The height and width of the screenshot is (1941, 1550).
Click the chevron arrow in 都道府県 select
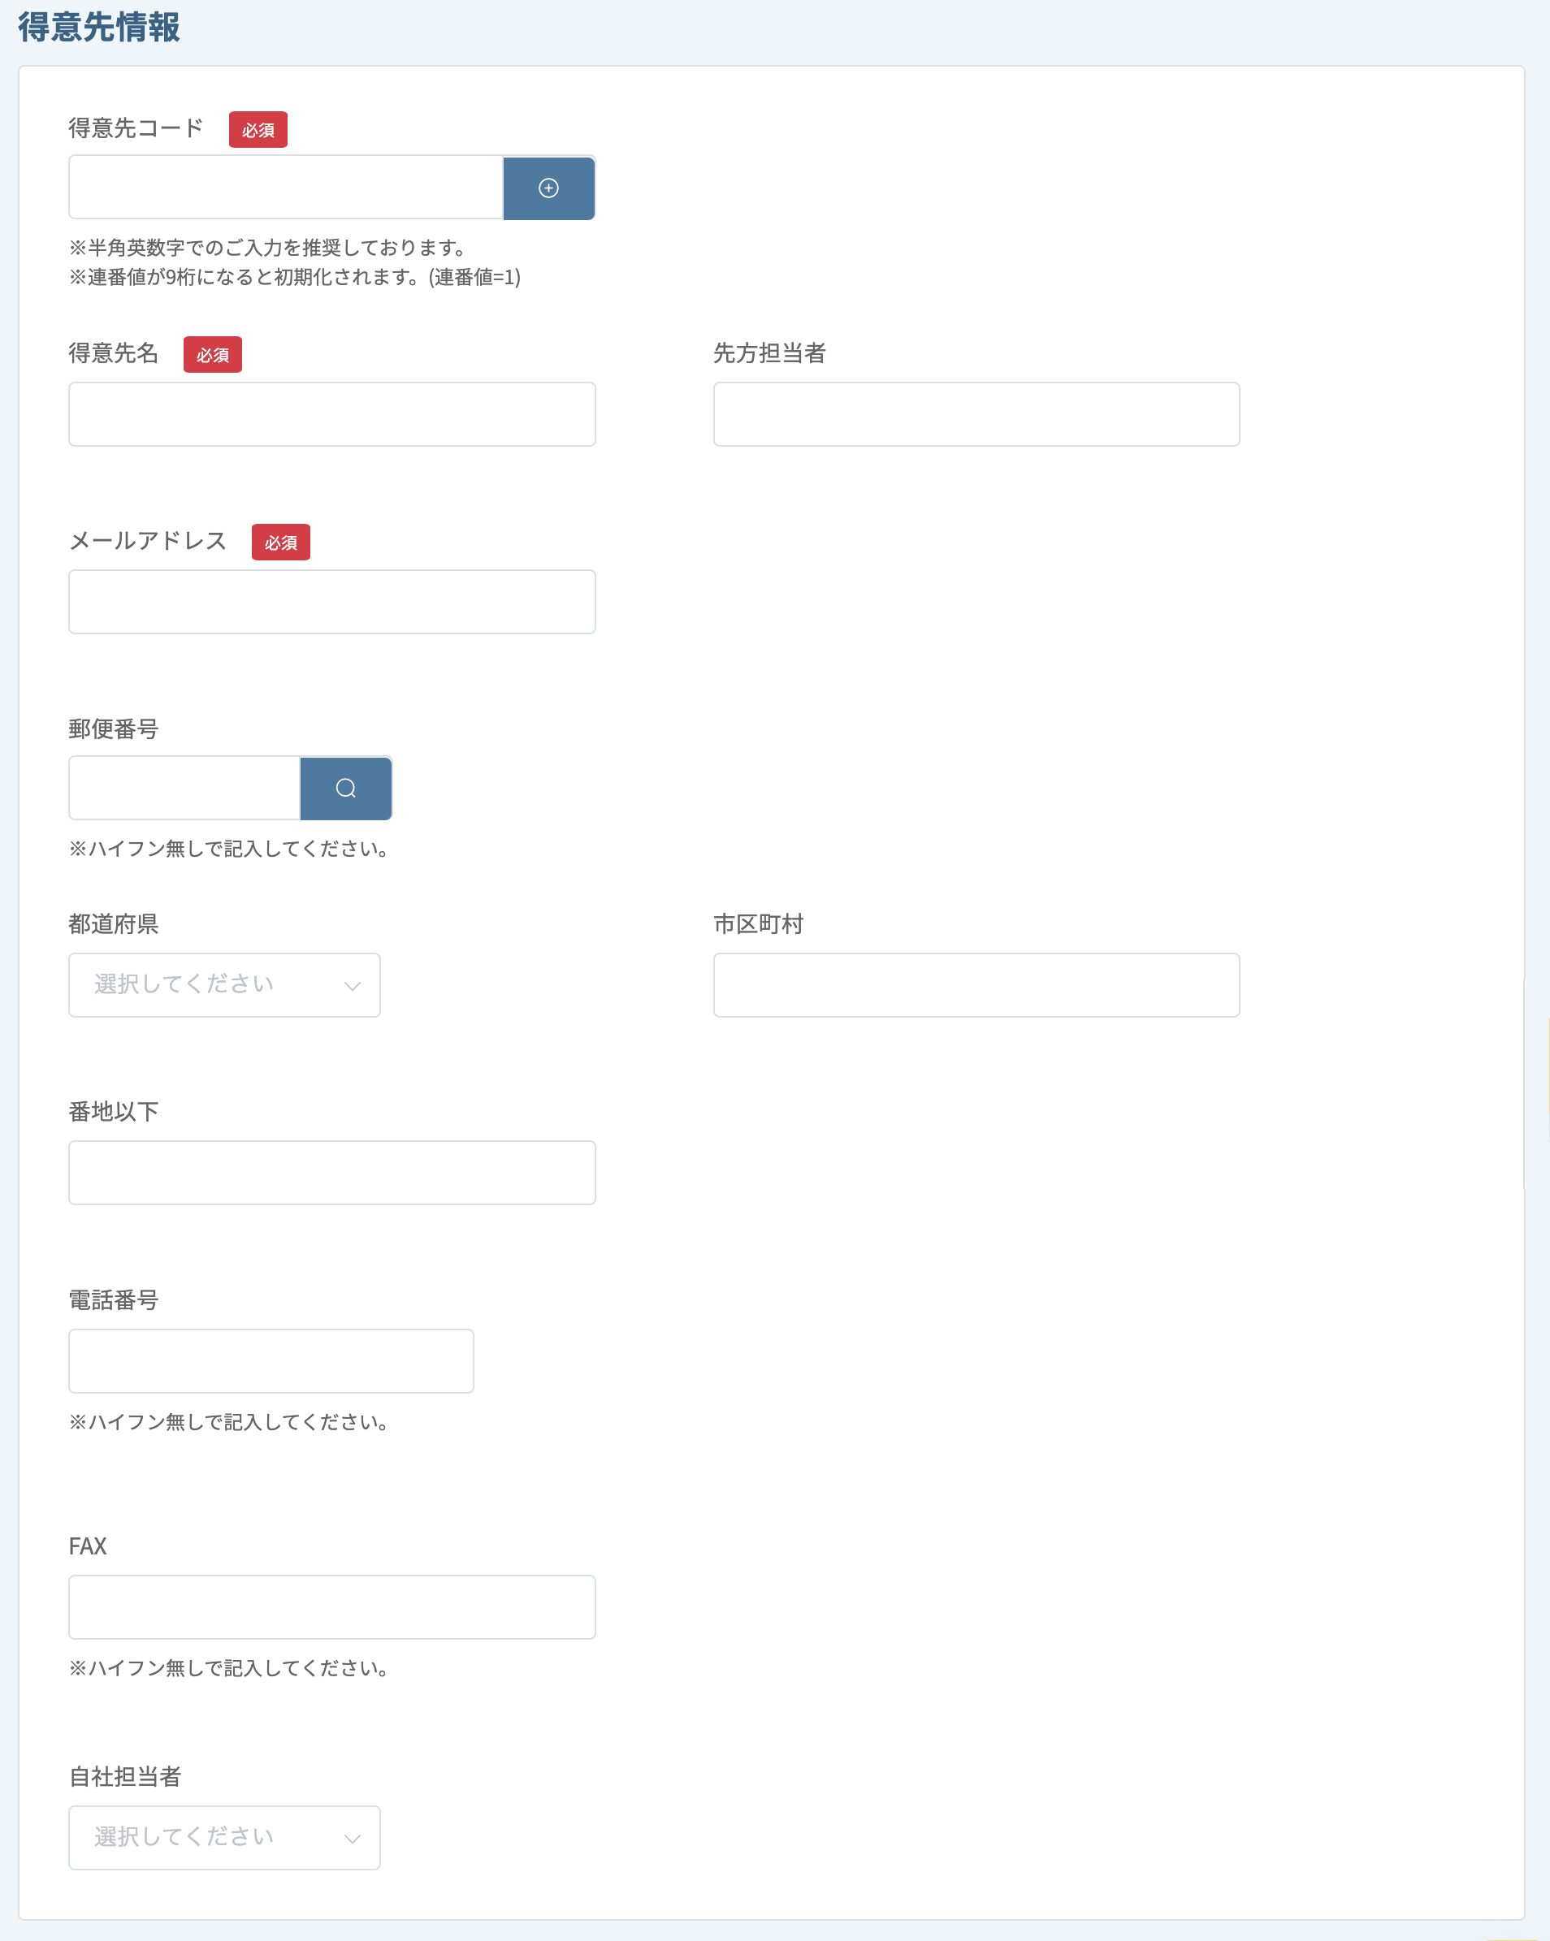352,986
